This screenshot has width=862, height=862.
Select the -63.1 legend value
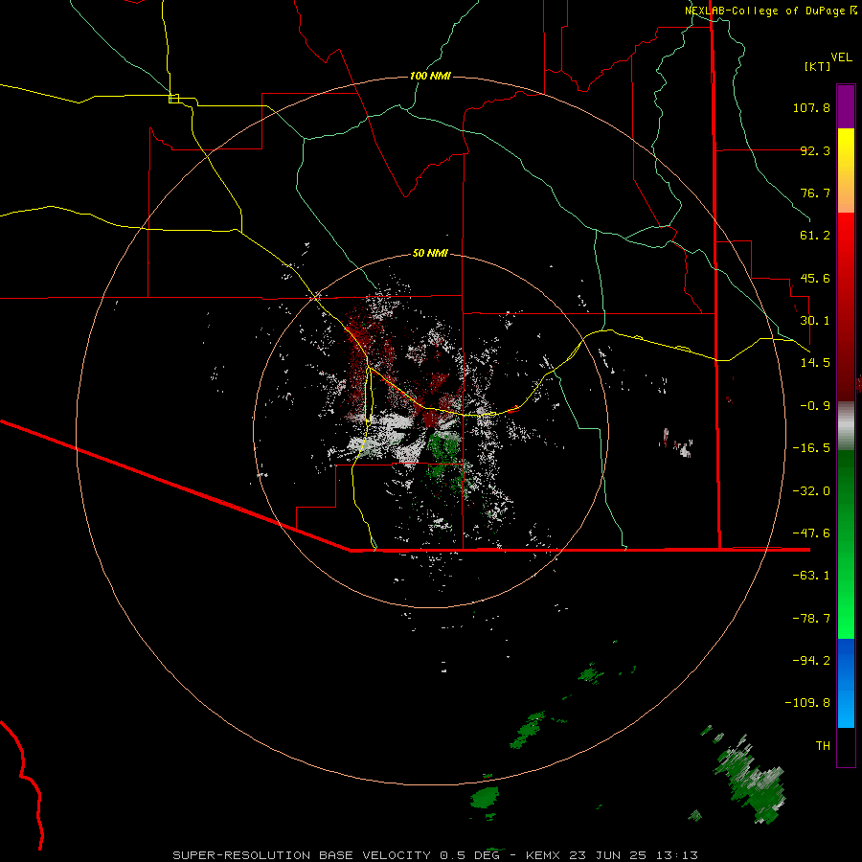click(811, 576)
